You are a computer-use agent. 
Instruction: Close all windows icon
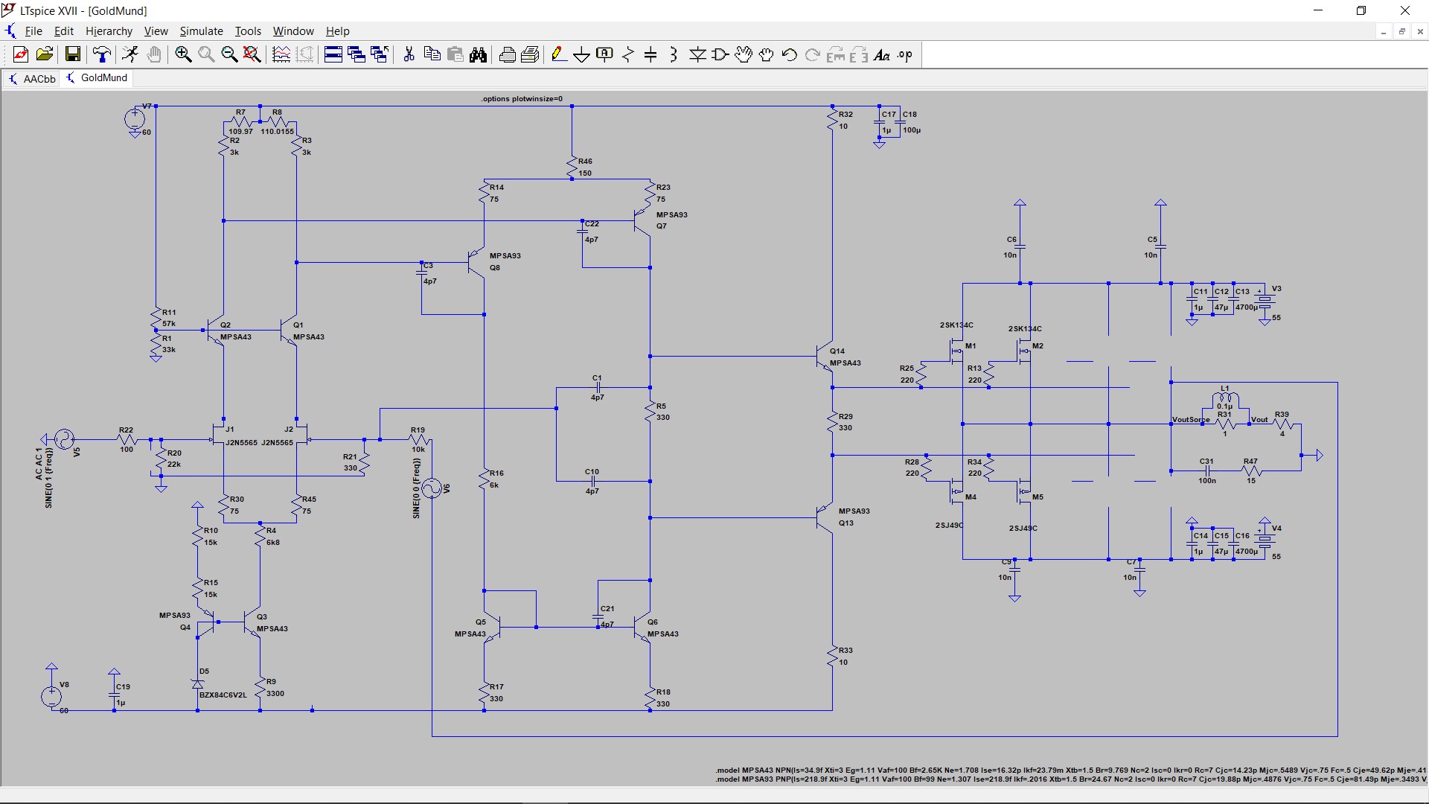point(380,54)
